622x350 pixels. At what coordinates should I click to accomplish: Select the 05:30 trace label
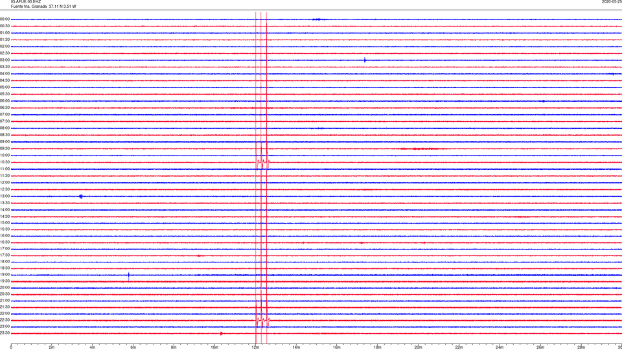[5, 94]
